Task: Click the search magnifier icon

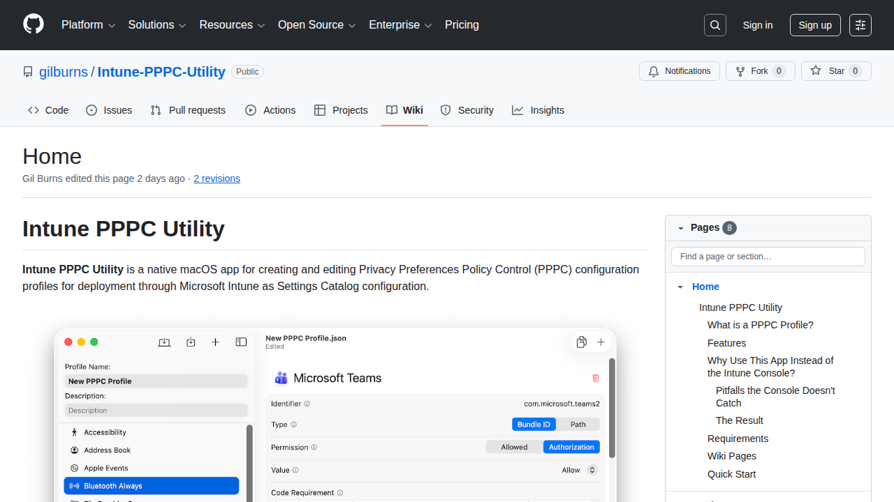Action: click(x=715, y=25)
